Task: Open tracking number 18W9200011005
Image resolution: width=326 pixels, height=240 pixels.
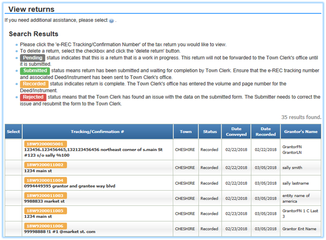Action: tap(45, 211)
